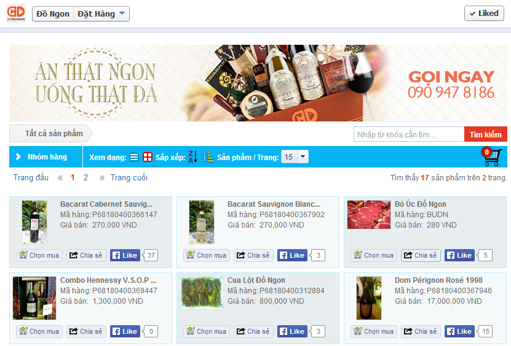Open the Đặt Hàng dropdown arrow
511x346 pixels.
tap(122, 13)
